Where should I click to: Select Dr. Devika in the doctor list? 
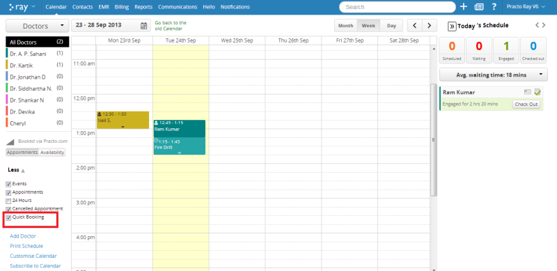[38, 111]
